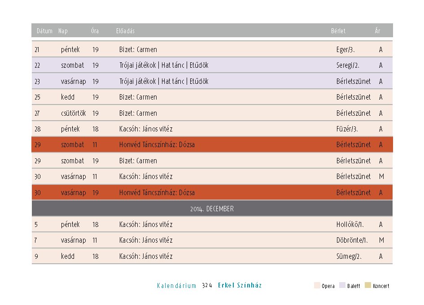Click the M price in the Döbrönte/1. row

pos(381,240)
